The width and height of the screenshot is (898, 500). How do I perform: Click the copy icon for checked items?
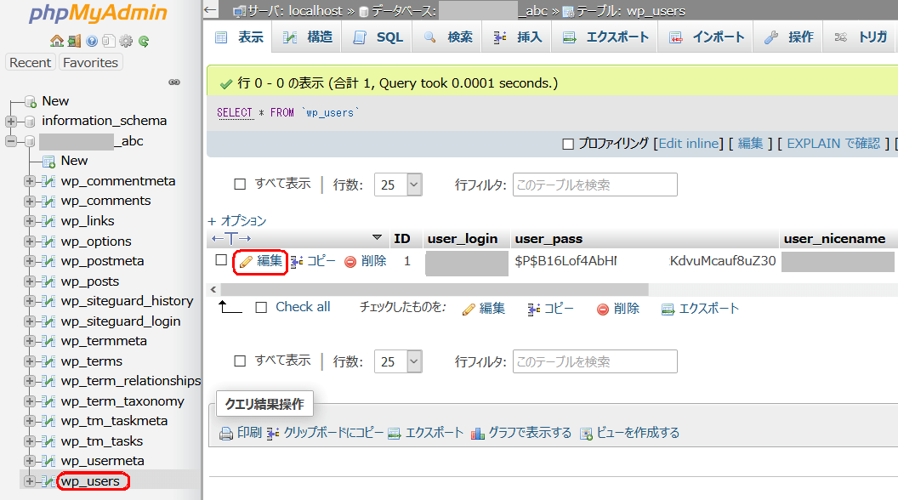(534, 310)
